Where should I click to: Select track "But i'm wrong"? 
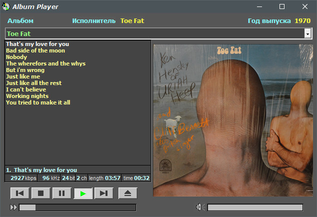[25, 70]
